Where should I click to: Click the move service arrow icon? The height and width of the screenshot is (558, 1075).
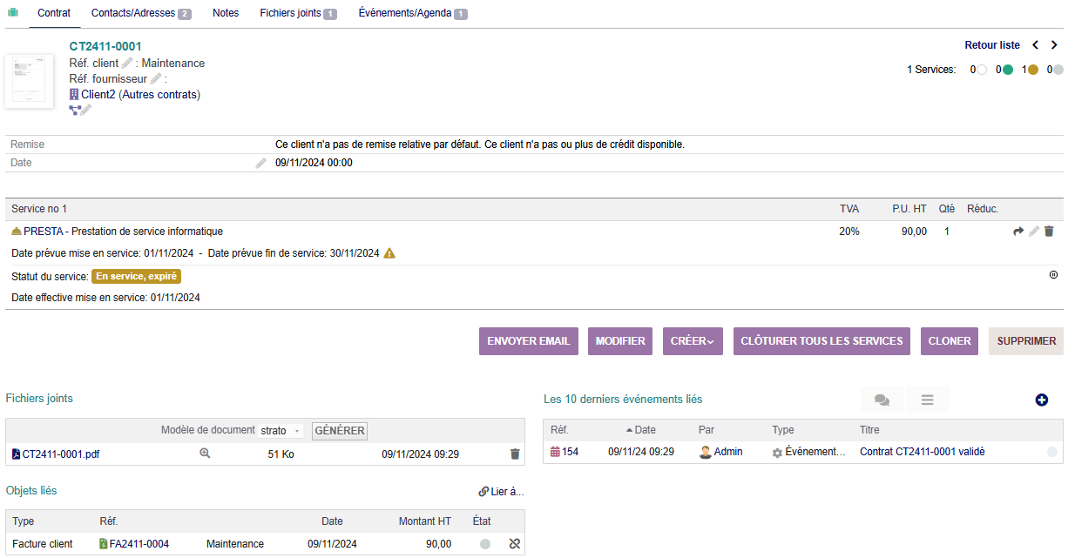coord(1018,232)
